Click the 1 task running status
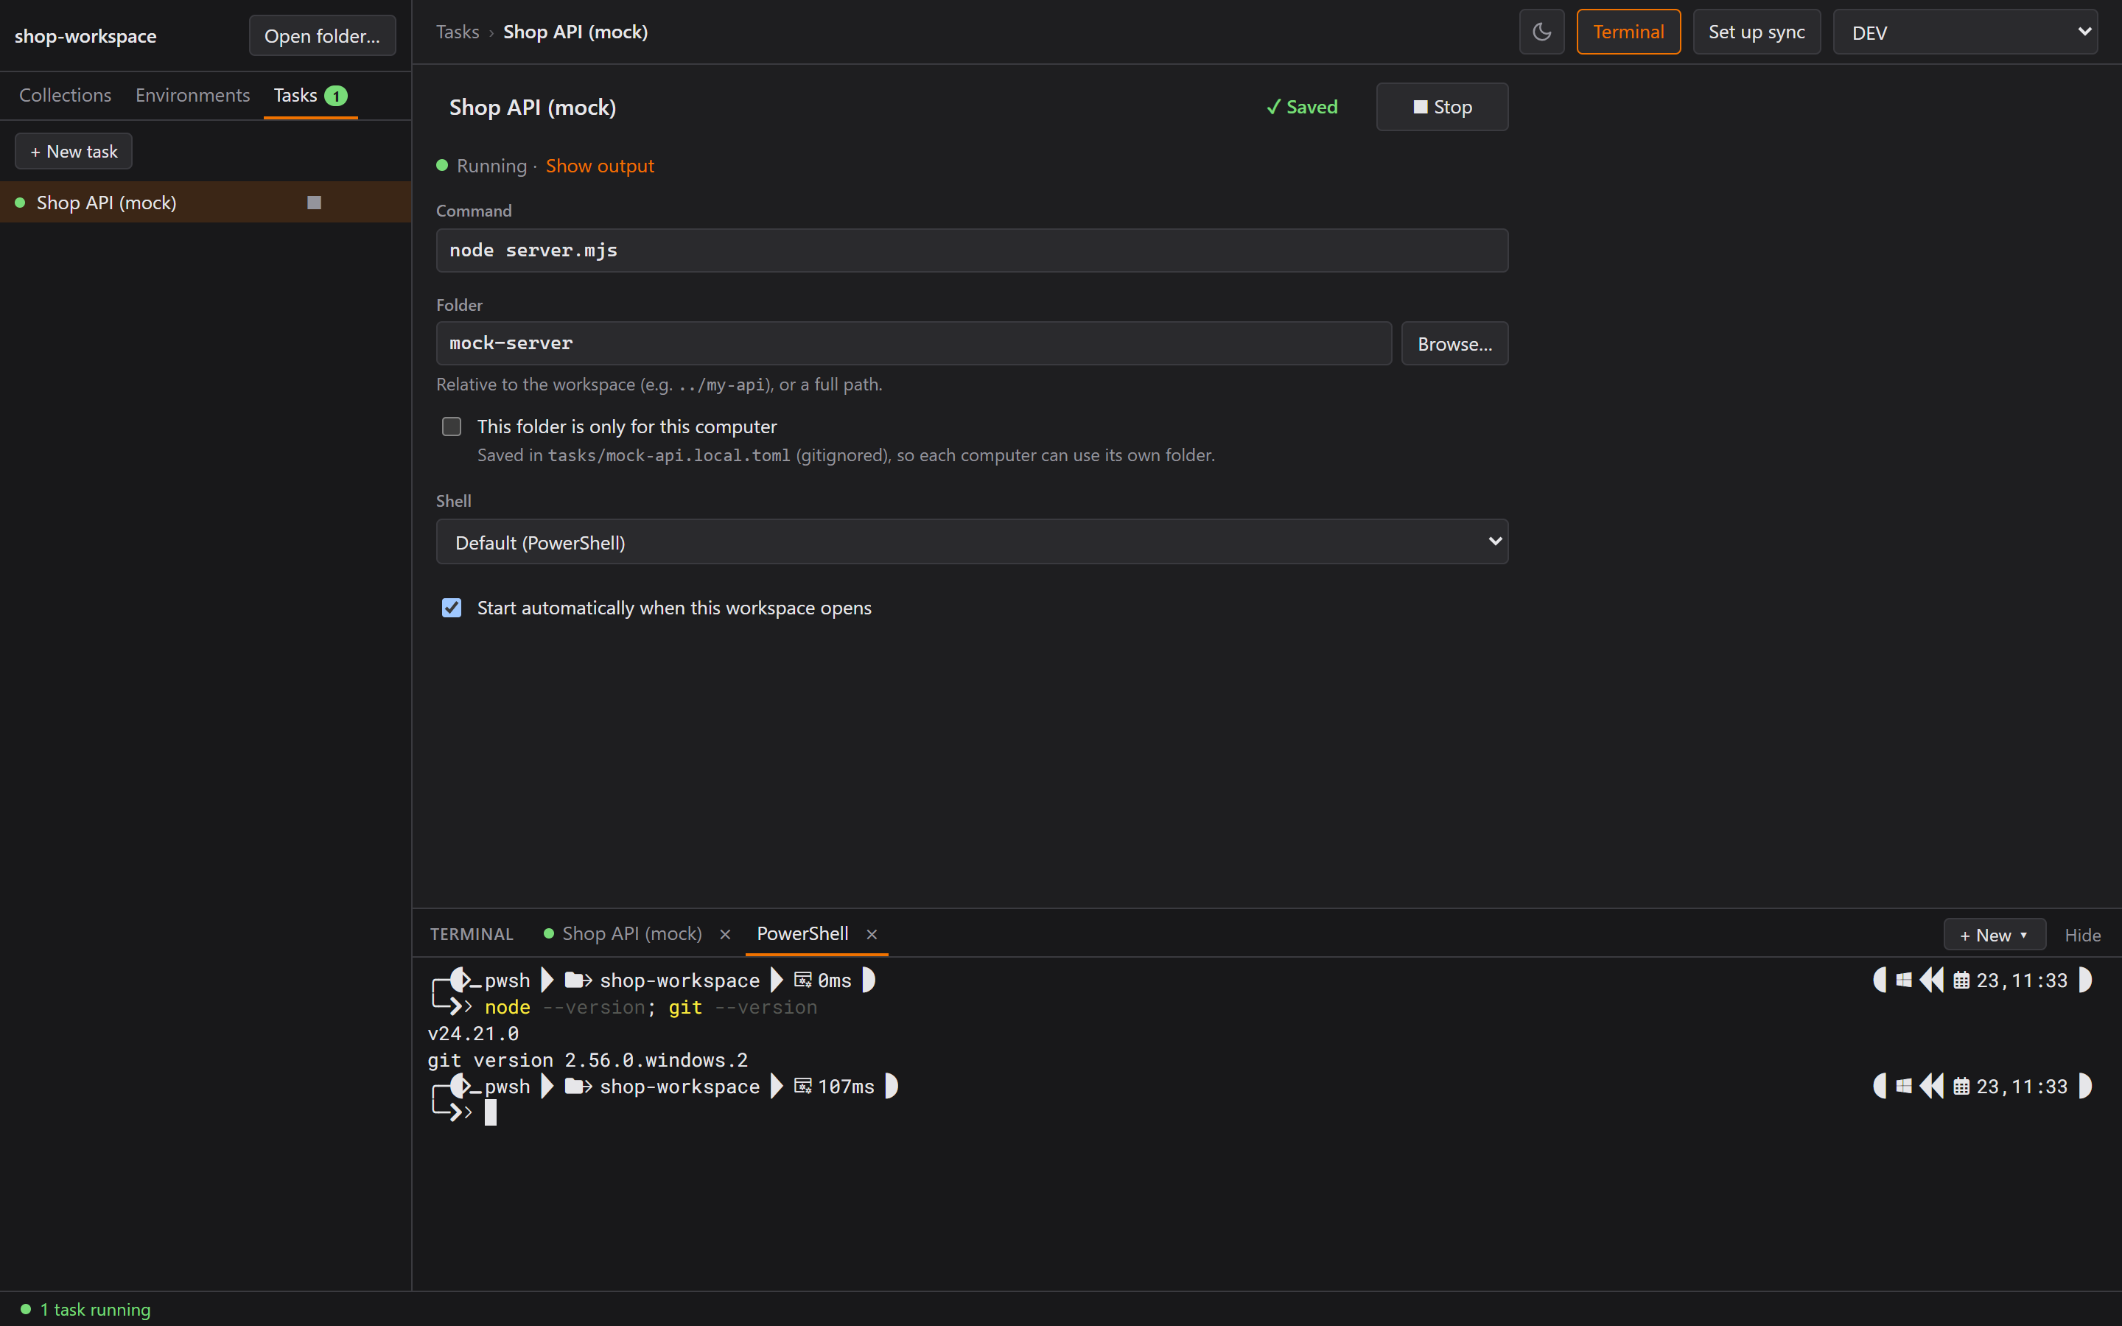This screenshot has height=1326, width=2122. pos(85,1309)
